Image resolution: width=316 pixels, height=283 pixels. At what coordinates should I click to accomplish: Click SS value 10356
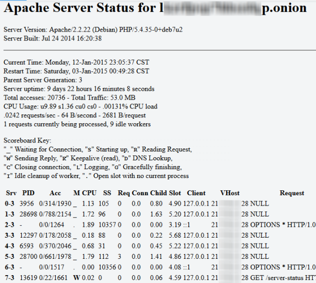pos(107,267)
